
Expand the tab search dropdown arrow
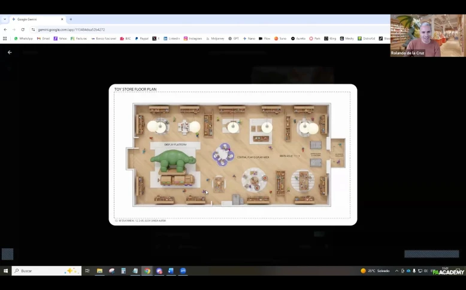5,19
